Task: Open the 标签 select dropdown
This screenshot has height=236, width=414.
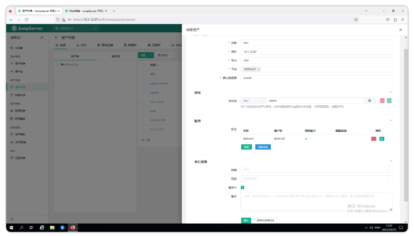Action: tap(316, 179)
